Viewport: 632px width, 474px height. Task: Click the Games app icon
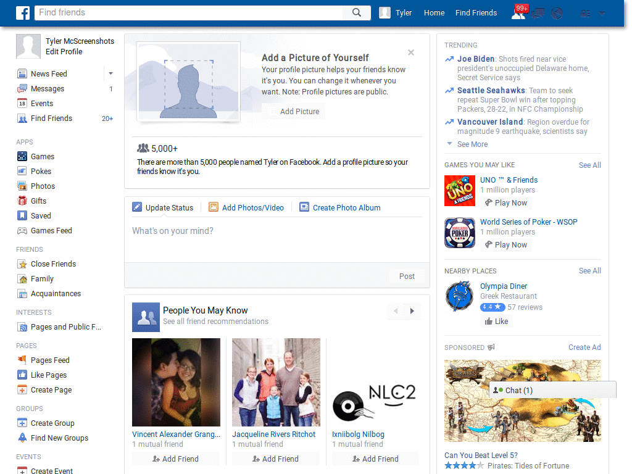click(22, 156)
